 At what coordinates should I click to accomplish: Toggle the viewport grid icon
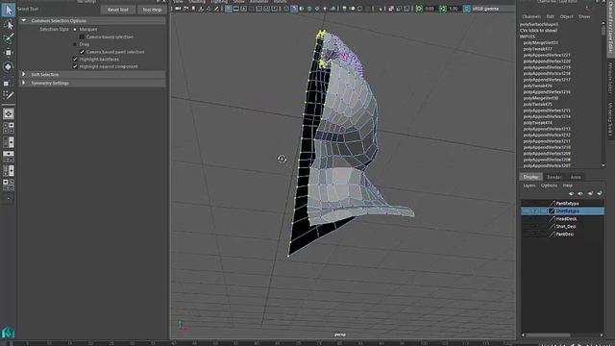tap(229, 9)
